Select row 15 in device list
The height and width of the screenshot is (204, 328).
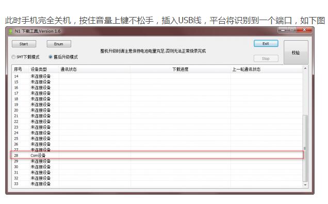(157, 82)
